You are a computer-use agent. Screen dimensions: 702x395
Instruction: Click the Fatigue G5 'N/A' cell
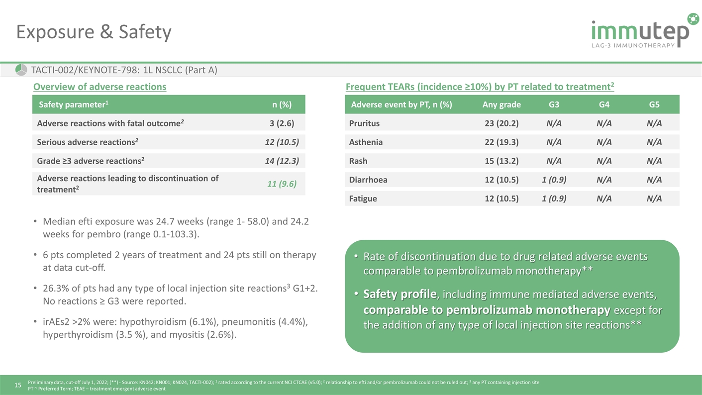click(x=654, y=198)
